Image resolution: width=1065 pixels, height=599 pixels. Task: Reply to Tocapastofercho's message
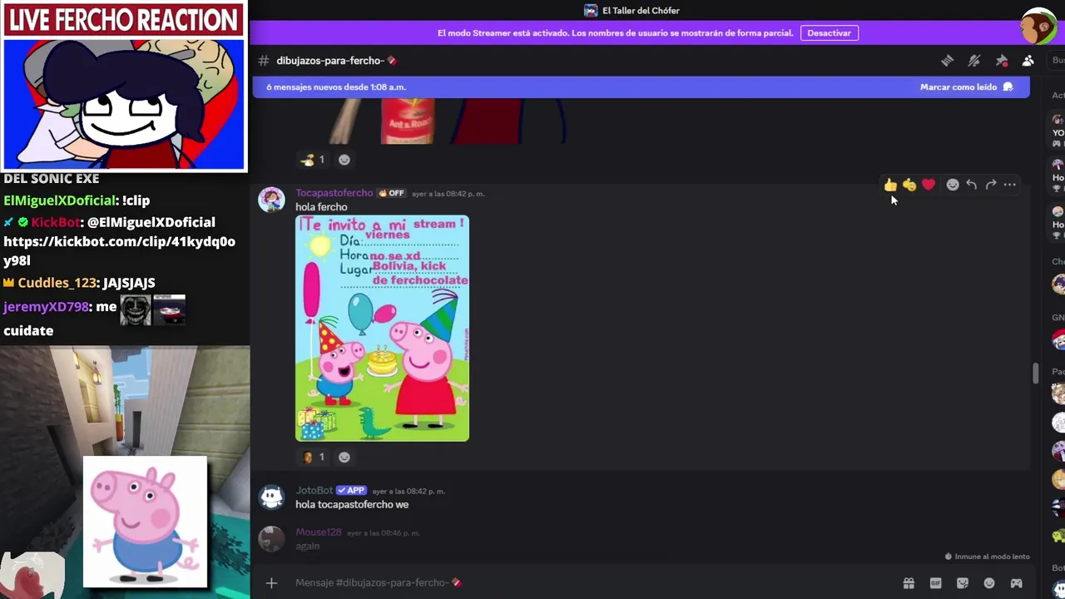[x=971, y=185]
